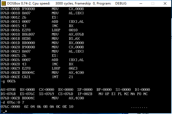
Task: Click the IP=002B instruction pointer
Action: (85, 94)
